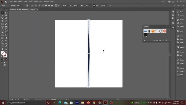
Task: Click the Opacity label link
Action: (13, 6)
